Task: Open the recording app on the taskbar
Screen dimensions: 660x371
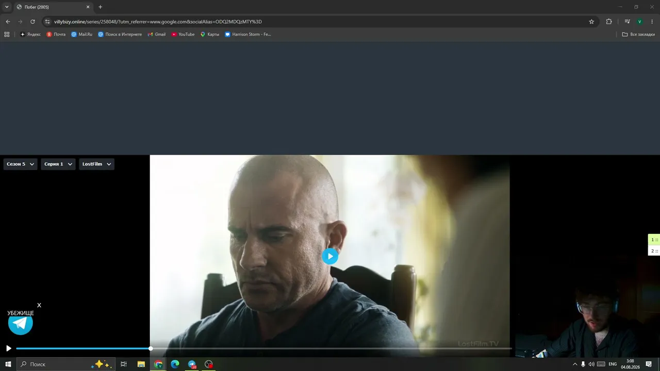Action: [209, 364]
